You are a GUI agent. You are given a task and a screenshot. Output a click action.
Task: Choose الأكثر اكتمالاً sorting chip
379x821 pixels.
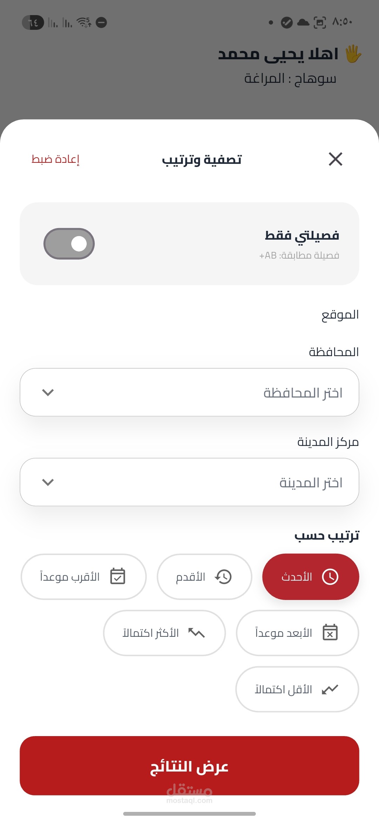coord(164,633)
